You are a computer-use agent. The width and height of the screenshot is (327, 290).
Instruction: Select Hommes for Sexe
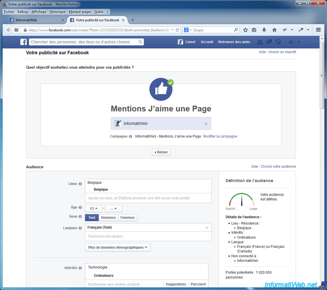click(108, 218)
